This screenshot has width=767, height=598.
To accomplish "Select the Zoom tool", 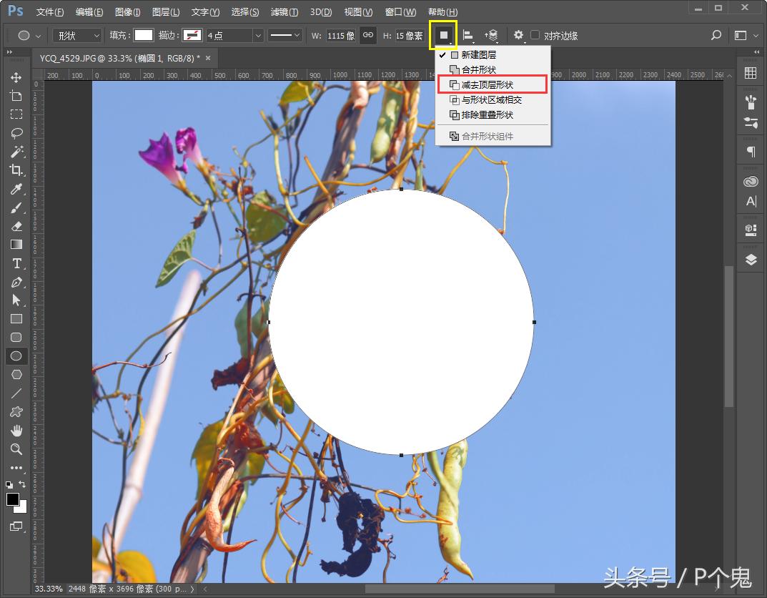I will pyautogui.click(x=16, y=449).
